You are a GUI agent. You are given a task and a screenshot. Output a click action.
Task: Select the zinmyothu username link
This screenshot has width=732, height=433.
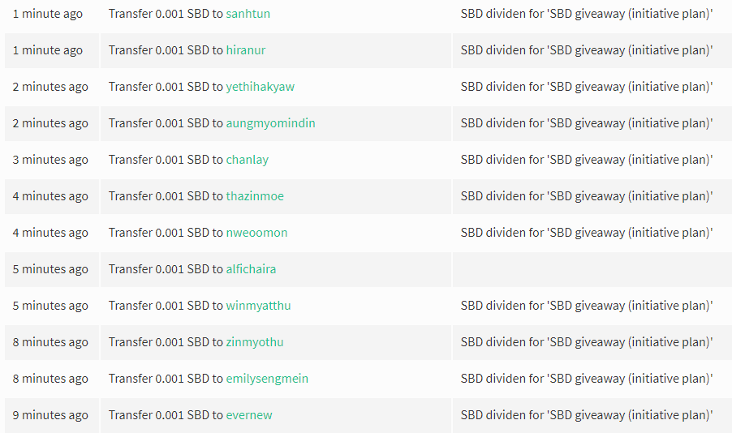[x=255, y=342]
